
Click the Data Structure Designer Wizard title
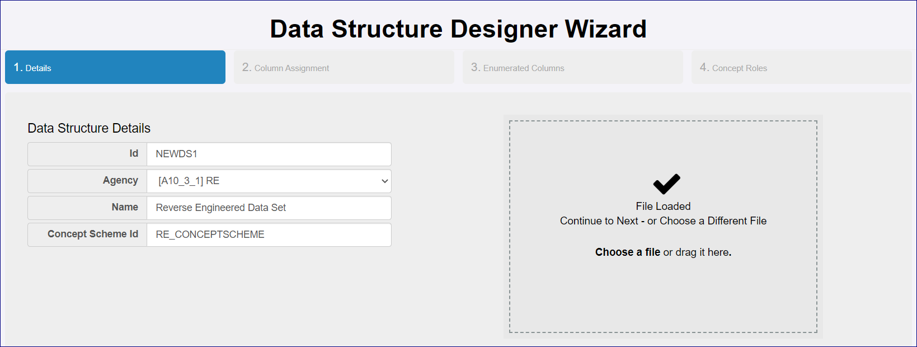pyautogui.click(x=458, y=29)
